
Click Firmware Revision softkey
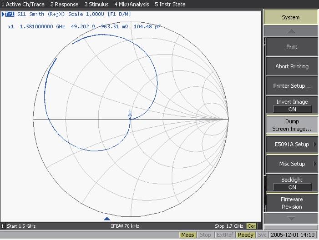292,203
